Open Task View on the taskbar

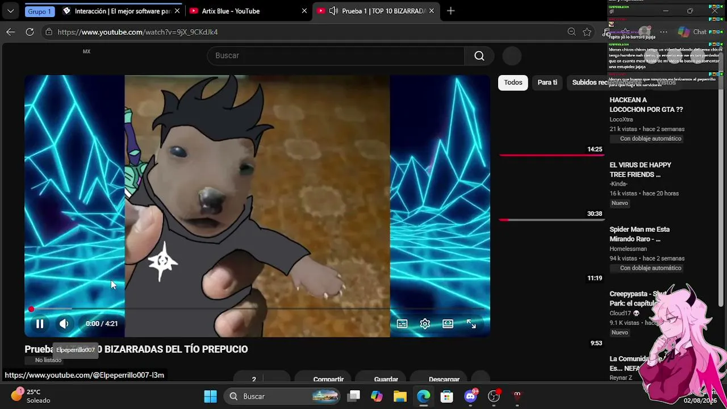[354, 397]
